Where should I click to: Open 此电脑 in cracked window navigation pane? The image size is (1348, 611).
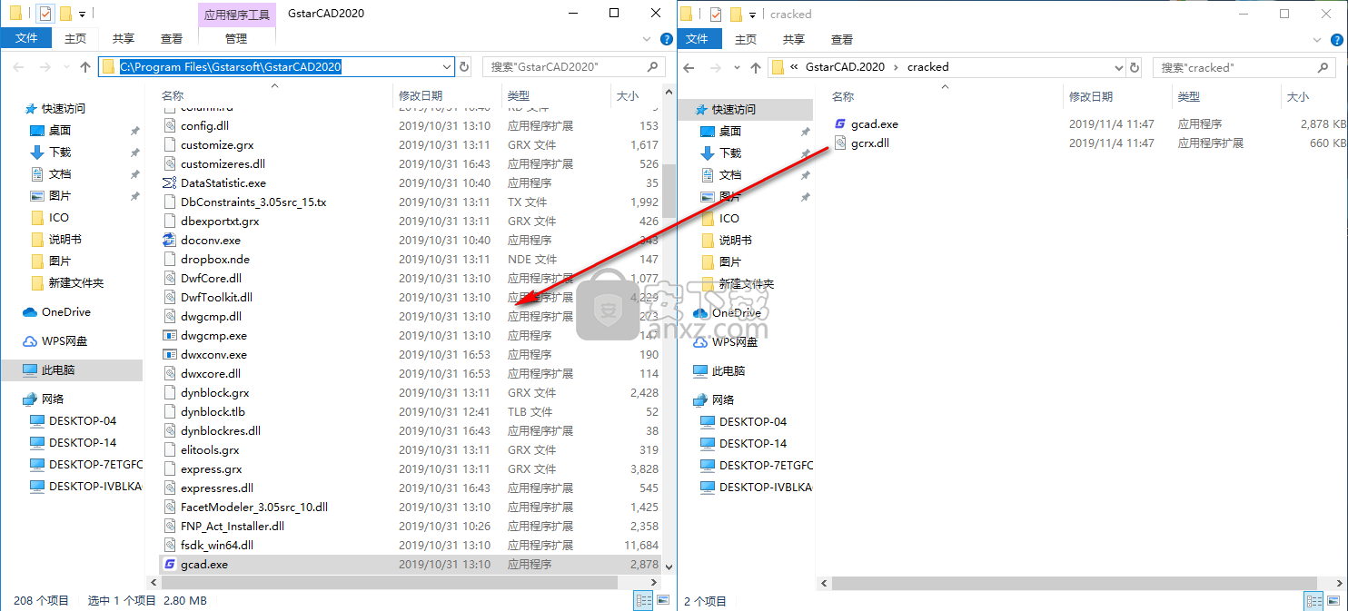(729, 370)
